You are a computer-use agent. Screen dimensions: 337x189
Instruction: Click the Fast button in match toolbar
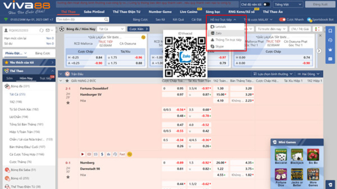tap(122, 154)
